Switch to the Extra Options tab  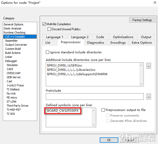[x=141, y=43]
